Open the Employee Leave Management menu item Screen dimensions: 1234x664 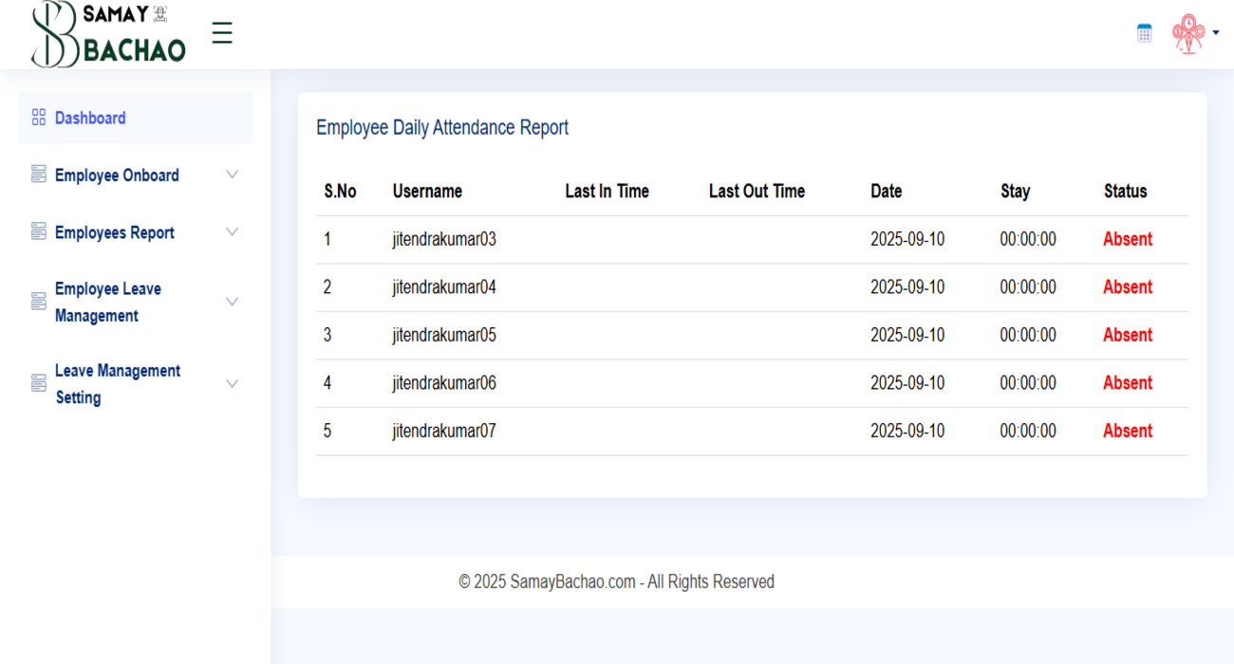107,301
